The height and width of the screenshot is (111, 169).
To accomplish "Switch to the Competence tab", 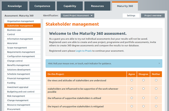I will click(42, 6).
